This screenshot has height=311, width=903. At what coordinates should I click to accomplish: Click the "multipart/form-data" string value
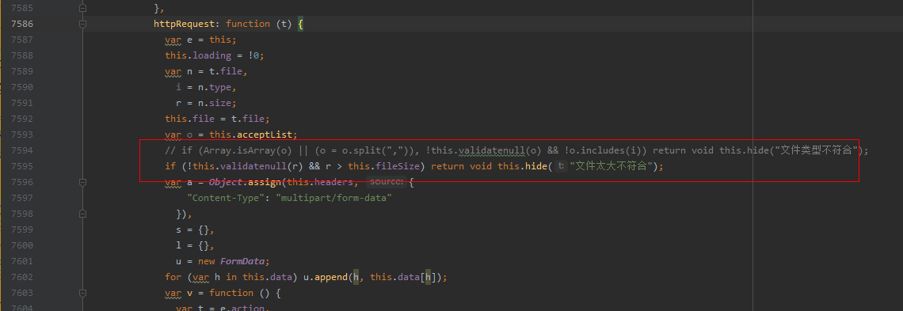334,198
